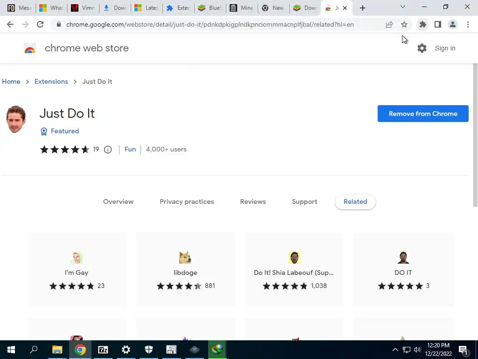Open the Chrome profile avatar

453,24
